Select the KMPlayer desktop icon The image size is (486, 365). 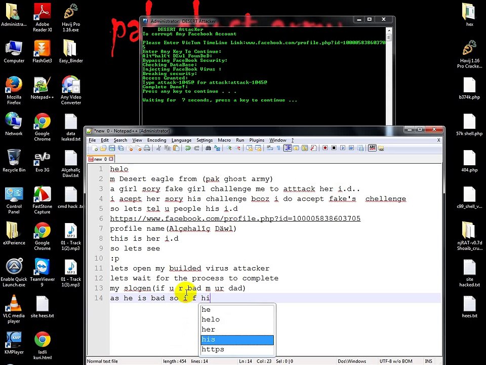pos(14,343)
